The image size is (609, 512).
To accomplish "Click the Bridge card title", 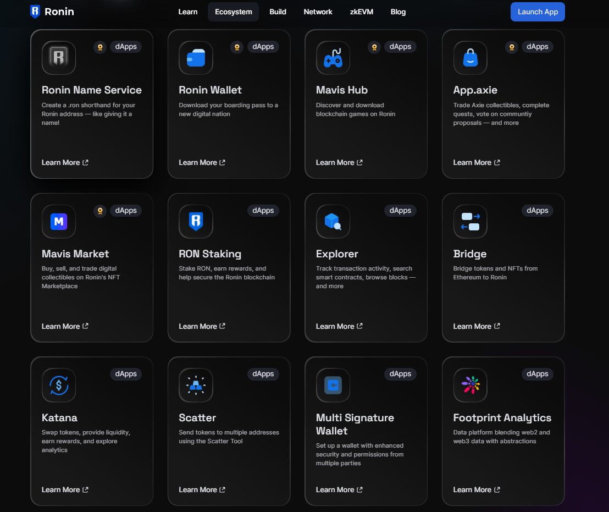I will (x=469, y=254).
